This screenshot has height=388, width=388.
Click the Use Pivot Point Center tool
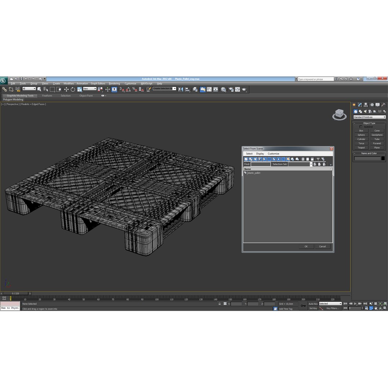coord(100,89)
